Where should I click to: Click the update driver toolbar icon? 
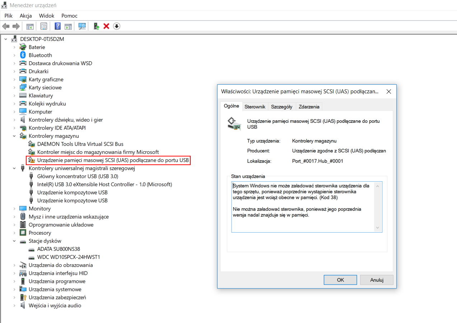coord(96,26)
